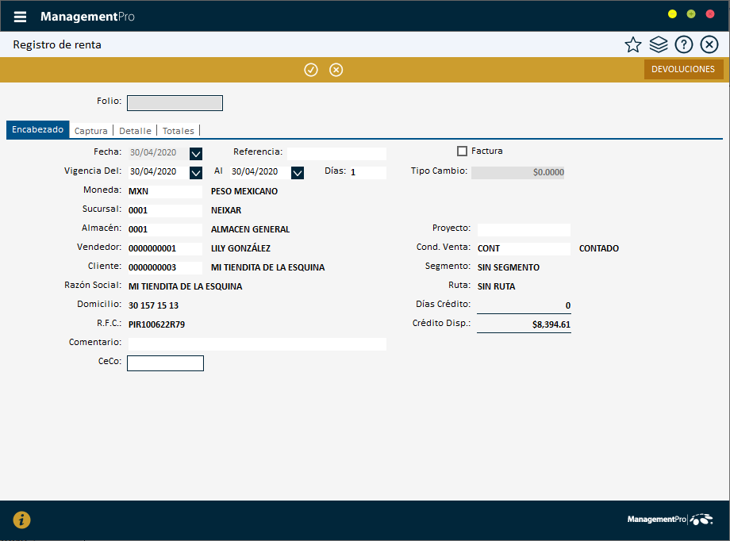
Task: Click the DEVOLUCIONES button
Action: 683,70
